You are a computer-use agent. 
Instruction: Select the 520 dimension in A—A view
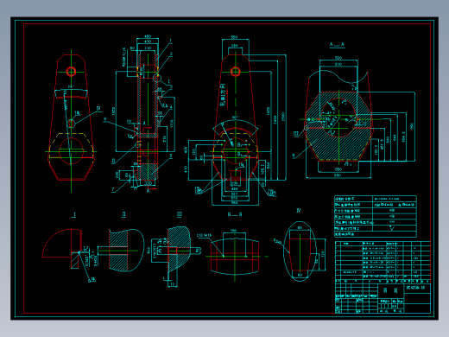[x=338, y=58]
